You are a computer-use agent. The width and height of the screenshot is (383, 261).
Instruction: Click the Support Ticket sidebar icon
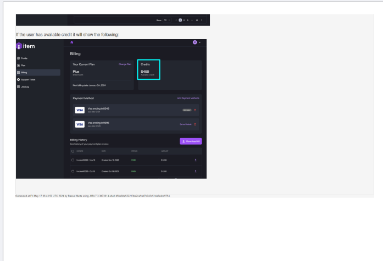click(x=19, y=79)
